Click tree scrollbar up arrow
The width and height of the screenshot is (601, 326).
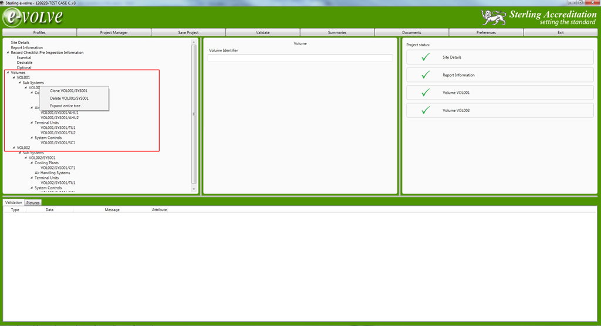pos(194,42)
